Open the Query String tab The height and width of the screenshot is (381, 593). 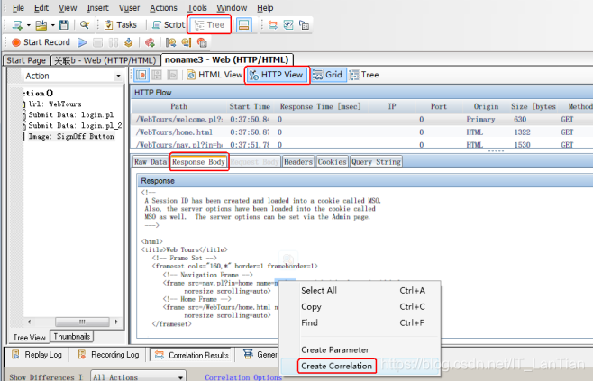[376, 162]
